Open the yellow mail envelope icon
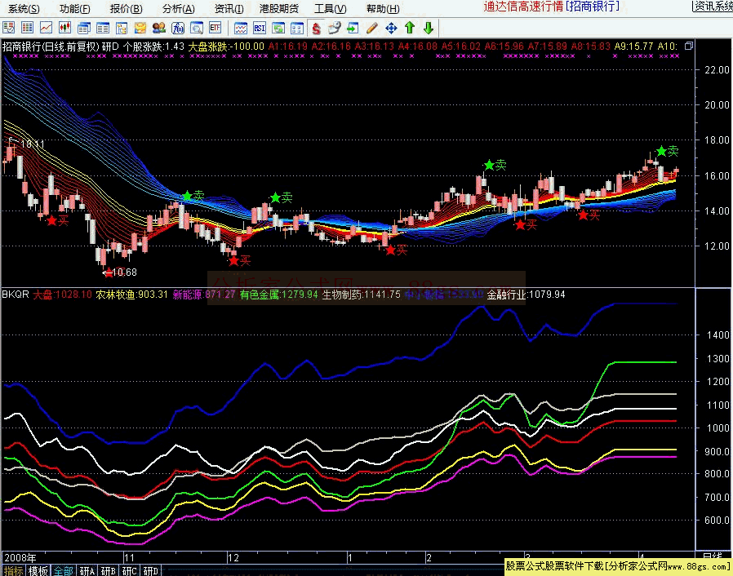This screenshot has width=733, height=576. point(140,28)
